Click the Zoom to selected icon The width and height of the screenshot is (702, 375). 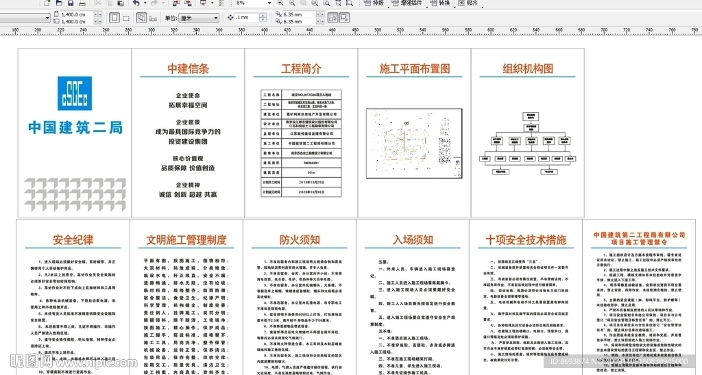pyautogui.click(x=304, y=3)
